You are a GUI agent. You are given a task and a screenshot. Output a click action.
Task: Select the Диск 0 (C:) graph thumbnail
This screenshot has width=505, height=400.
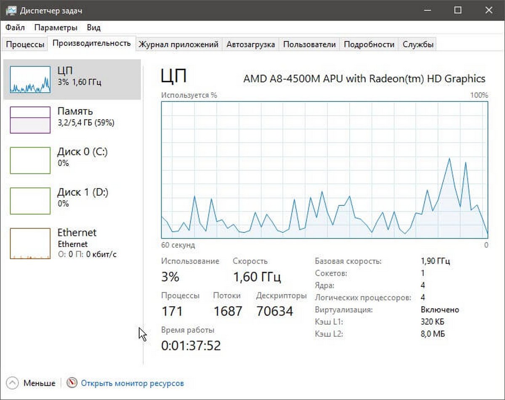(30, 160)
